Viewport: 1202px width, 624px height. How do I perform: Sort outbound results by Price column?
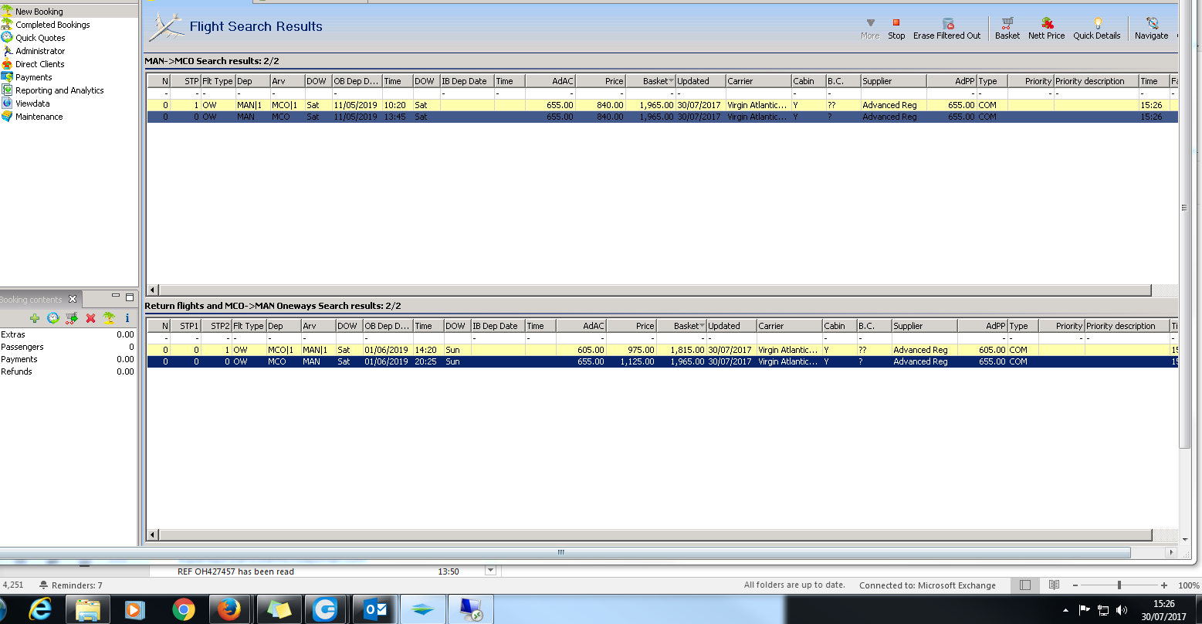point(601,81)
